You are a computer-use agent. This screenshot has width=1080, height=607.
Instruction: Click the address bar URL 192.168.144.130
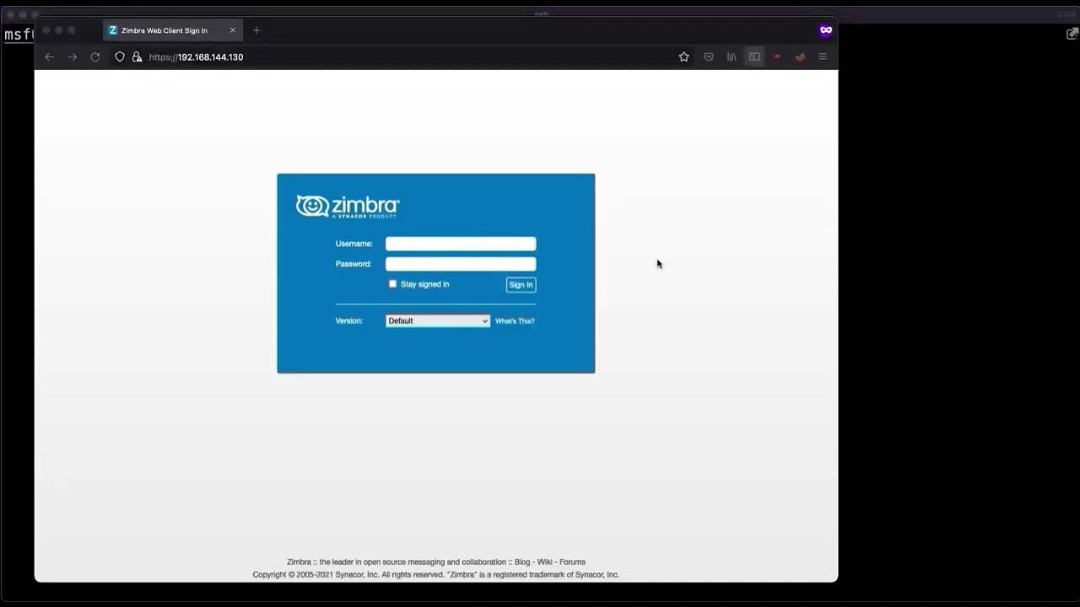196,57
